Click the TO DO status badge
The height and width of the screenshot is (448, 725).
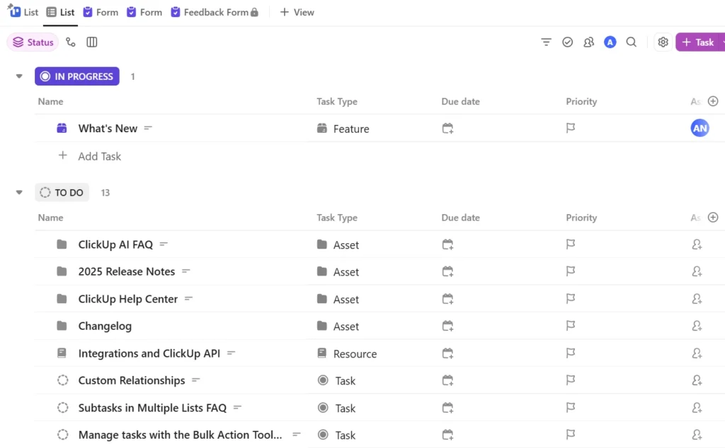pos(62,192)
